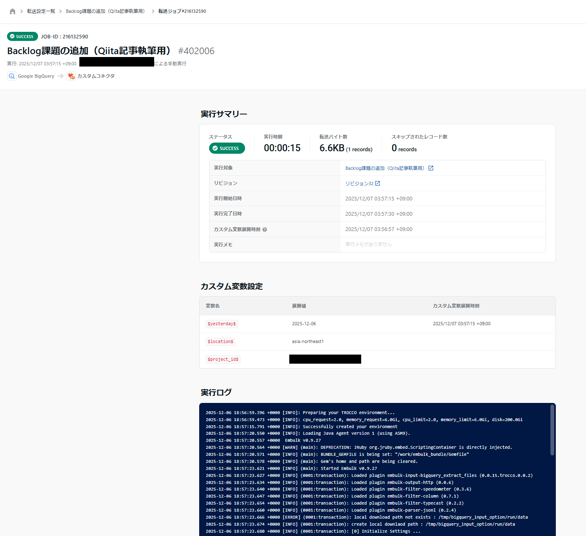Click the Google BigQuery source icon
Viewport: 586px width, 536px height.
click(x=12, y=76)
